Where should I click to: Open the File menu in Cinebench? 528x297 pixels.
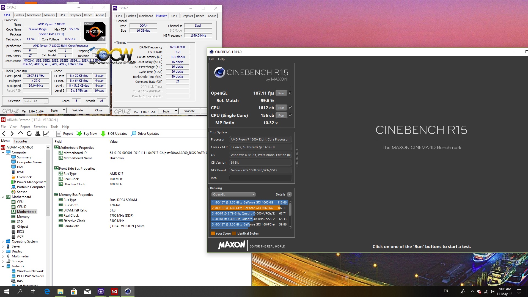pos(212,59)
